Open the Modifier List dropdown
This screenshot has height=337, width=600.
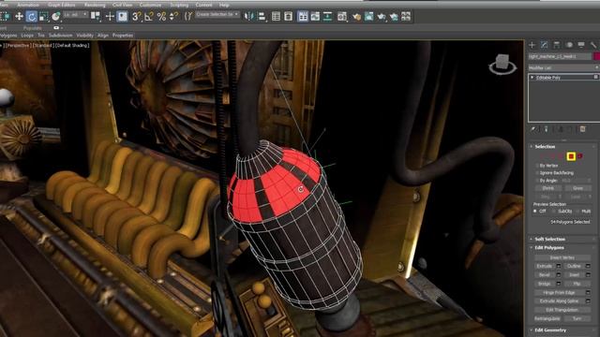pyautogui.click(x=563, y=67)
